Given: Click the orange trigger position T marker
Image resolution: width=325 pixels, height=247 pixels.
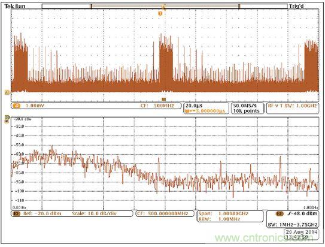Looking at the screenshot, I should pos(160,14).
